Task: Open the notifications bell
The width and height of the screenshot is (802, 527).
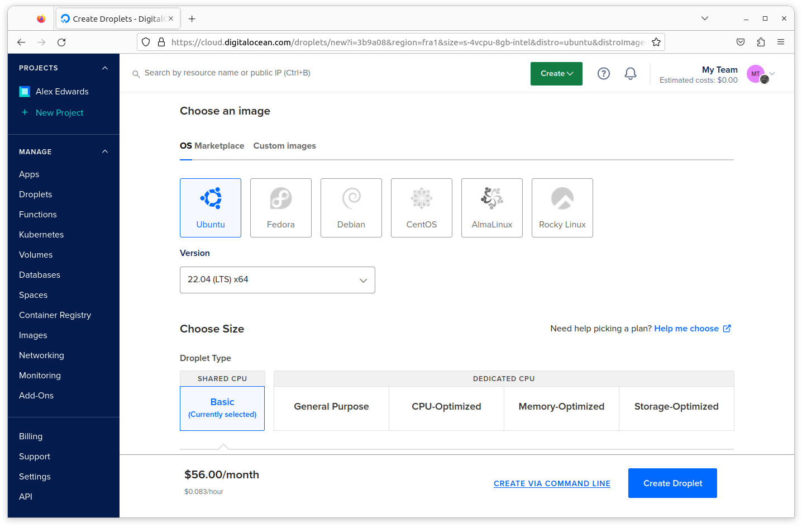Action: (630, 74)
